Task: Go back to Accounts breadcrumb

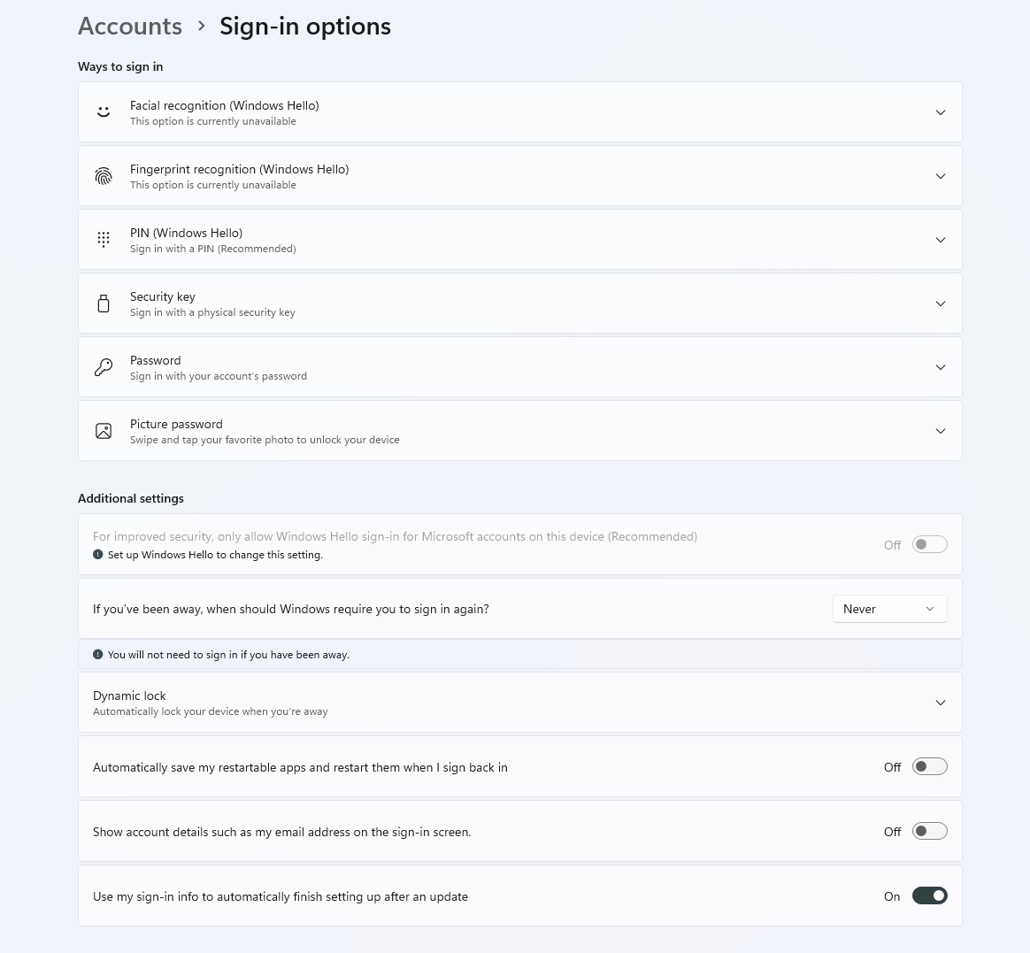Action: tap(130, 27)
